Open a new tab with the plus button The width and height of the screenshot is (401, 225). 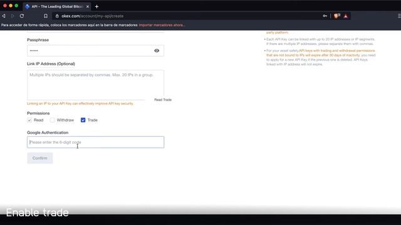(96, 7)
